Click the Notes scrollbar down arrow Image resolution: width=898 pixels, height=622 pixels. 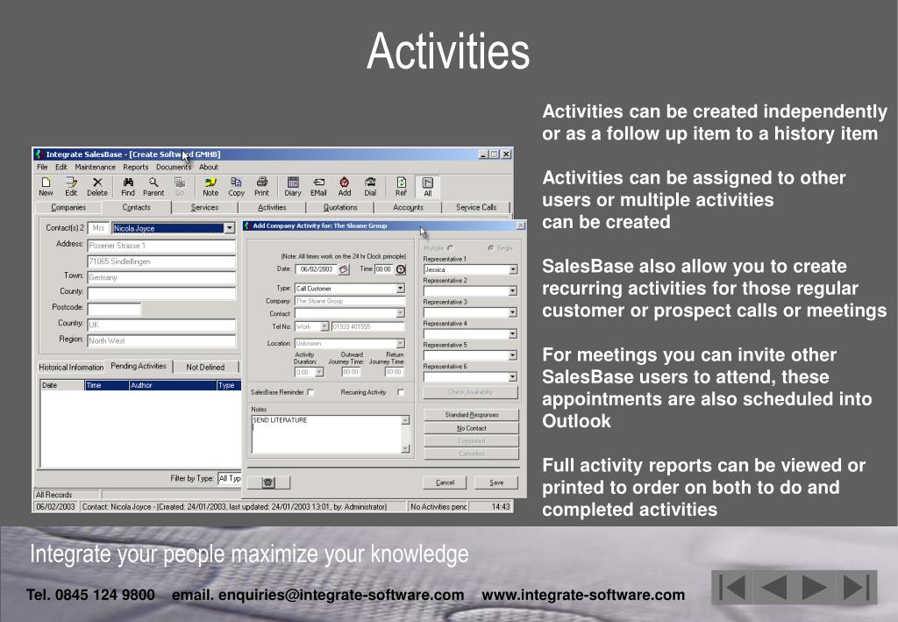(x=406, y=449)
